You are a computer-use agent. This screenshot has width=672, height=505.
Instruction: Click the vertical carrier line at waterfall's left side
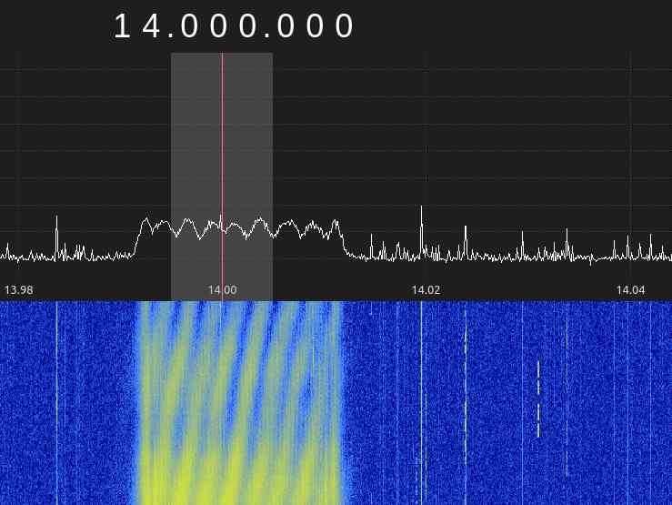pos(56,400)
